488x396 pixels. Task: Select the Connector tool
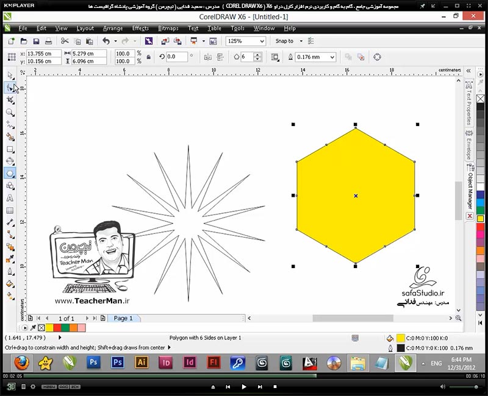(x=10, y=235)
